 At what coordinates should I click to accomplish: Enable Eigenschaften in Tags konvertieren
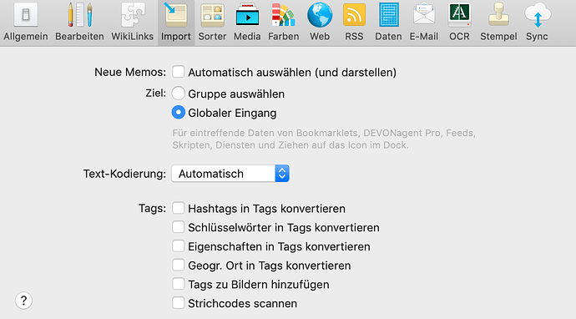(x=178, y=246)
